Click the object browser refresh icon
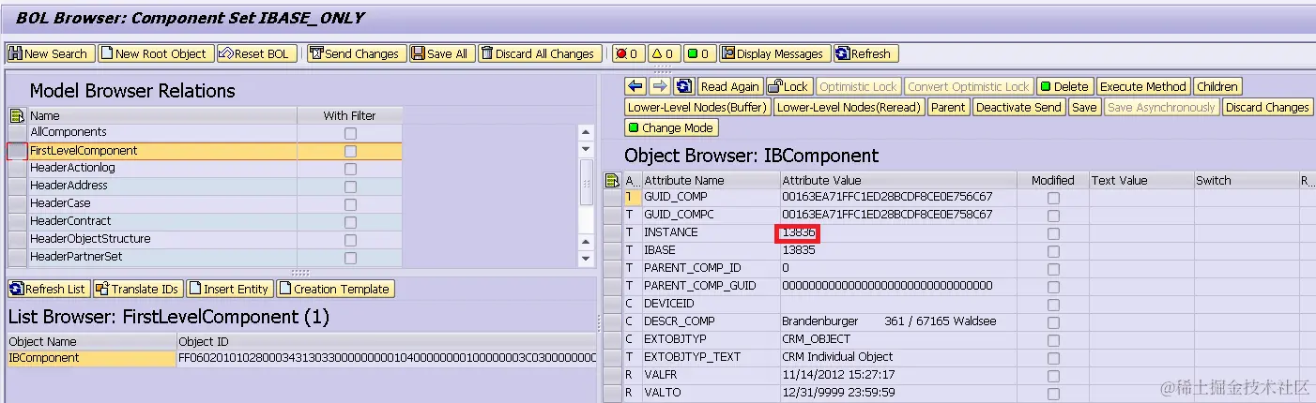The width and height of the screenshot is (1316, 403). tap(684, 86)
